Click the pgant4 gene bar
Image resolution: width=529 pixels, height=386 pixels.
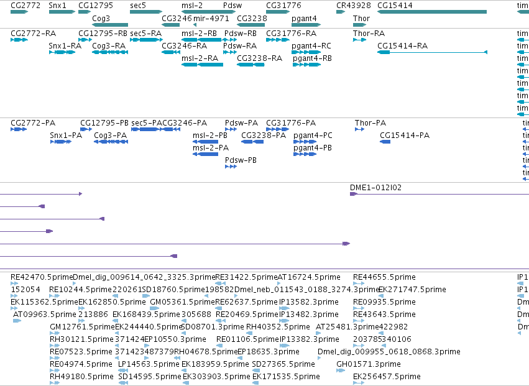[306, 25]
